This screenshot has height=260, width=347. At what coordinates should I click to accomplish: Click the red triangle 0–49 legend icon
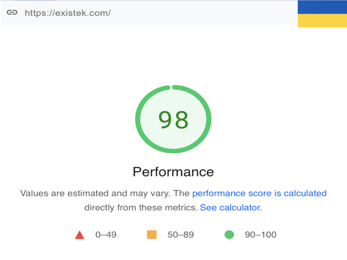click(x=79, y=235)
